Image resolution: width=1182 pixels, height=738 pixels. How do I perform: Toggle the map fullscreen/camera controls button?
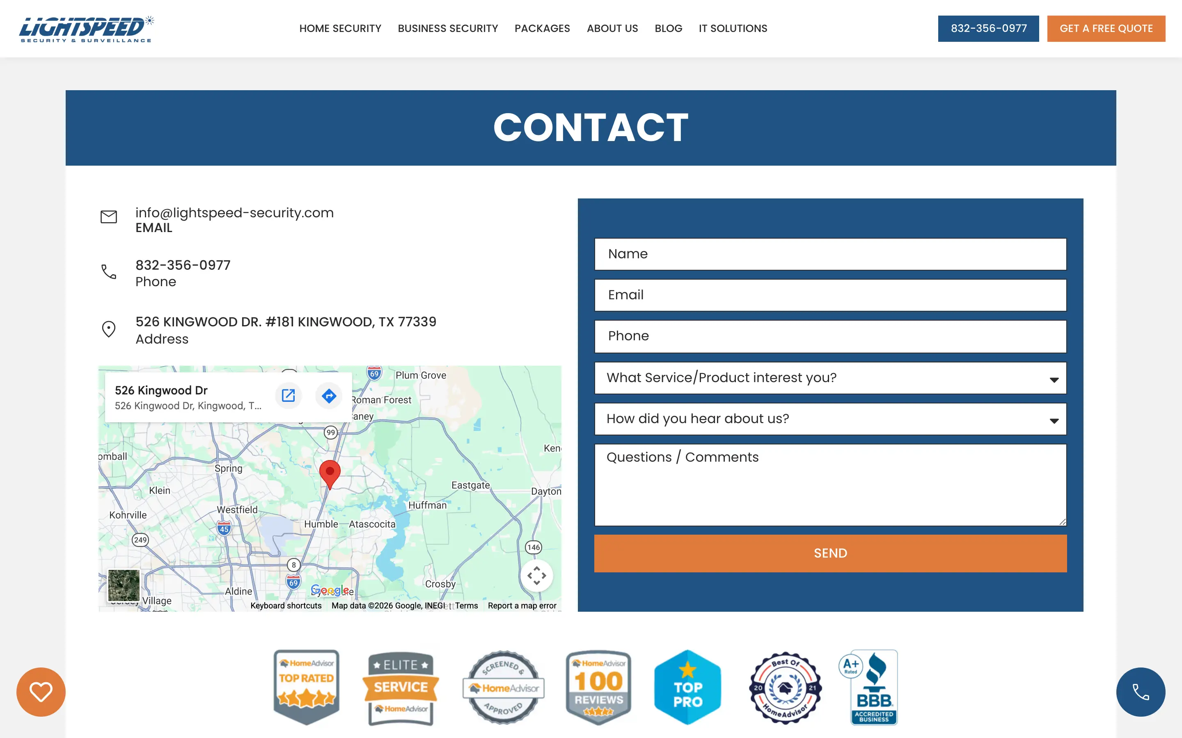click(536, 576)
